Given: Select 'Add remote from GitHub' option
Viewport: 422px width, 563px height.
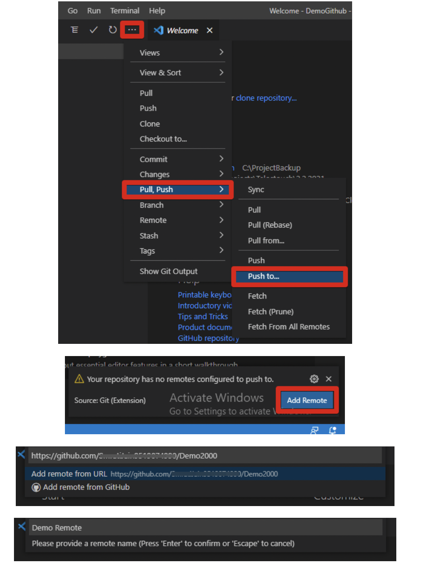Looking at the screenshot, I should pyautogui.click(x=86, y=487).
